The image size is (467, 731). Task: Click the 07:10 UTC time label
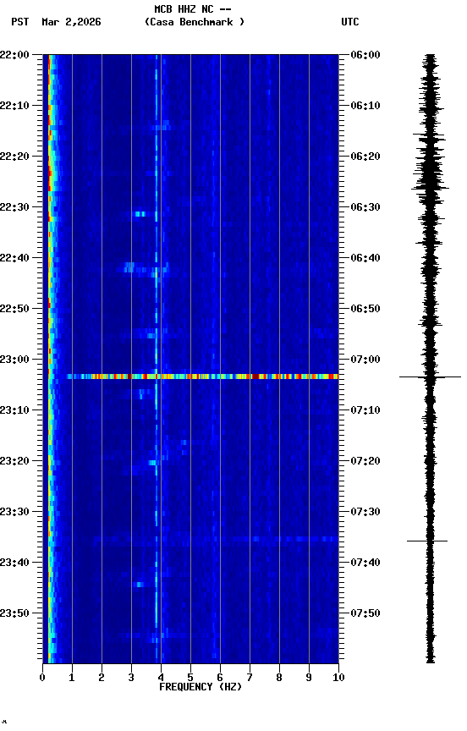(x=365, y=410)
